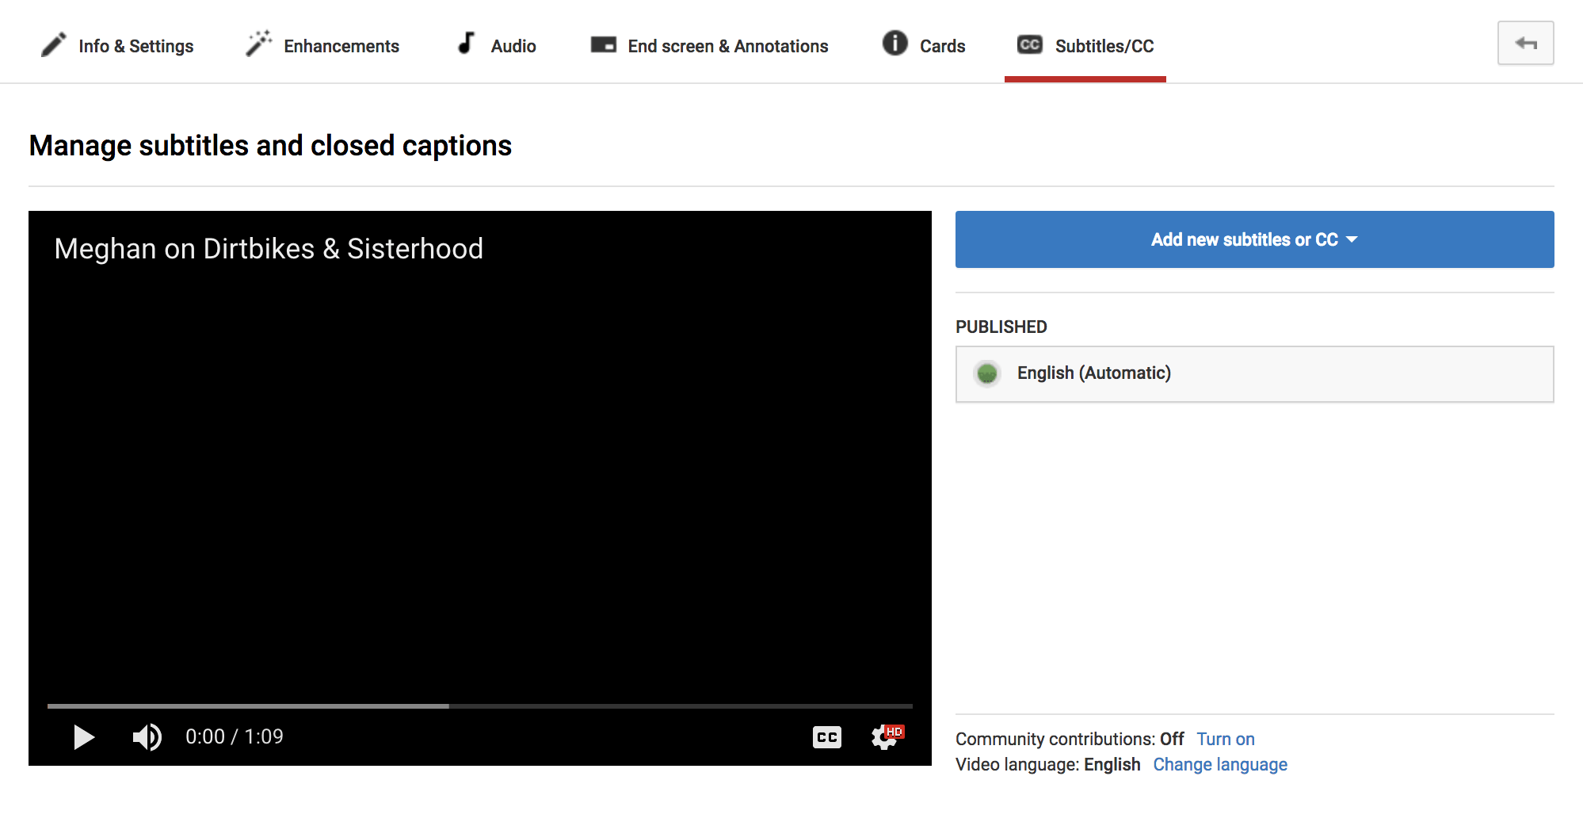Click the Info & Settings pencil icon
Screen dimensions: 1583x826
(x=52, y=44)
